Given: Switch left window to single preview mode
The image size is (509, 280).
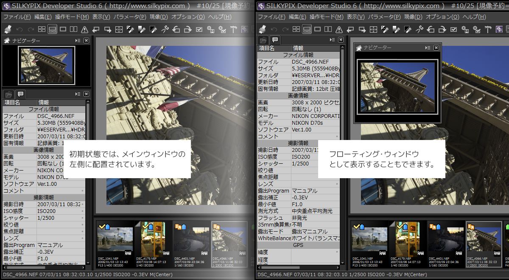Looking at the screenshot, I should [x=63, y=29].
